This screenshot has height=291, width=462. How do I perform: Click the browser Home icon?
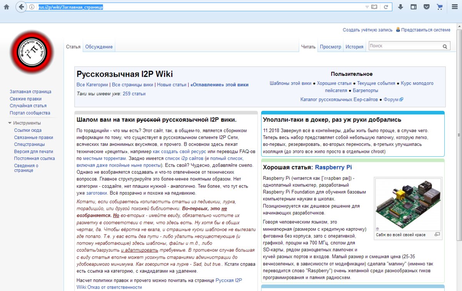[7, 7]
